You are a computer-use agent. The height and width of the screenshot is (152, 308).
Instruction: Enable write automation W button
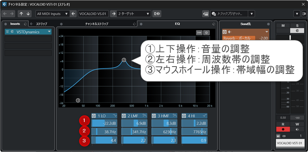[x=297, y=124]
